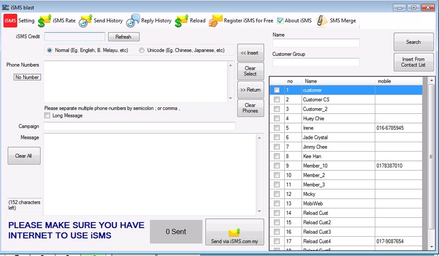439x256 pixels.
Task: Focus the iSMS Credit field
Action: tap(75, 37)
